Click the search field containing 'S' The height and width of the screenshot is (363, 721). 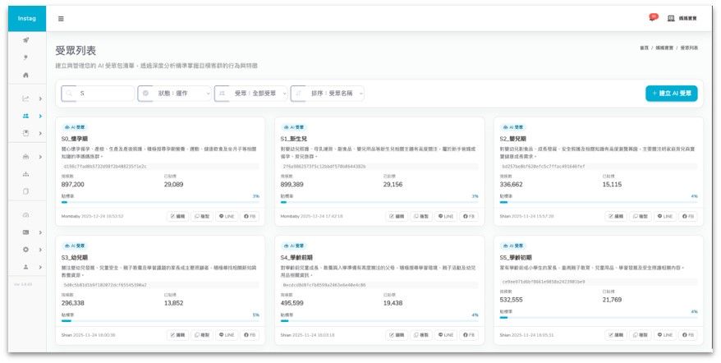[x=98, y=94]
